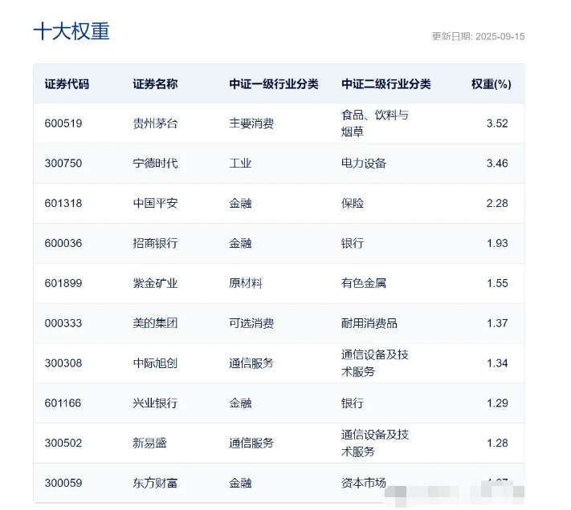Select the name 新易盛
The image size is (571, 510).
(x=149, y=443)
